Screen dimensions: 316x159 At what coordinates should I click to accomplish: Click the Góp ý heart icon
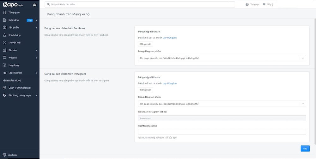tap(264, 4)
